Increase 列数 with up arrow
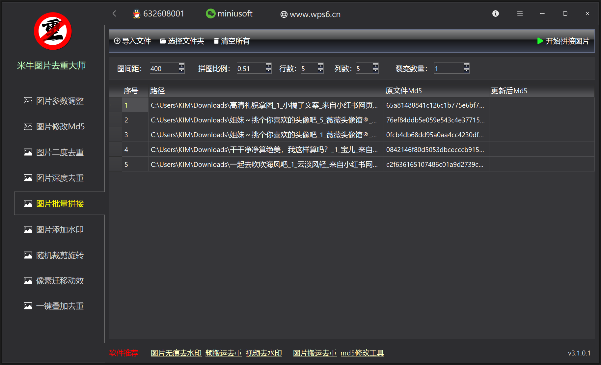The width and height of the screenshot is (601, 365). point(375,65)
